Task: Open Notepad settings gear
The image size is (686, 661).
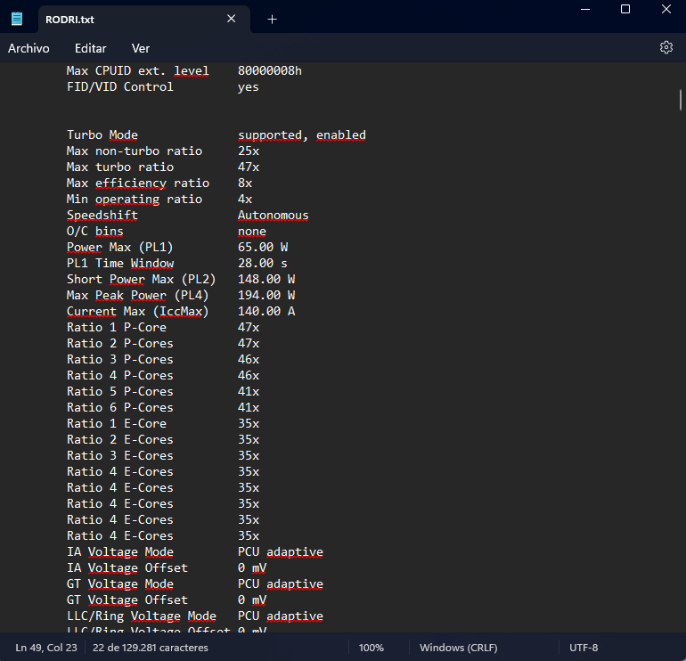Action: point(666,47)
